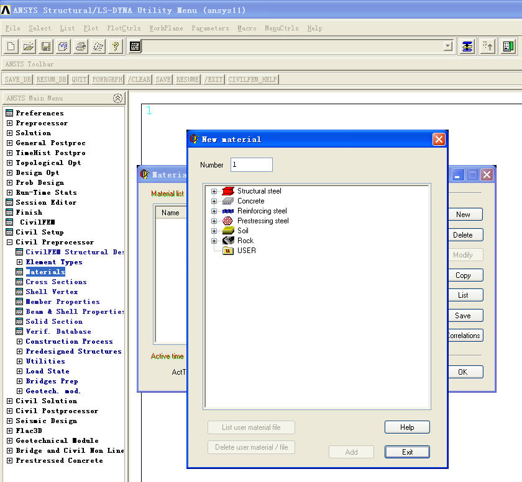Click the Number input field
This screenshot has height=482, width=522.
[251, 165]
